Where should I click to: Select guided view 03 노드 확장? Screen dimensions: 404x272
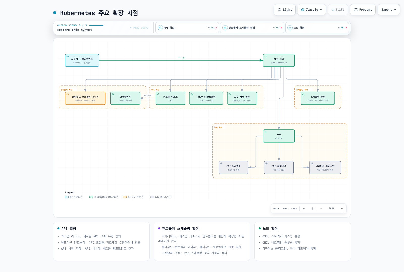[317, 28]
